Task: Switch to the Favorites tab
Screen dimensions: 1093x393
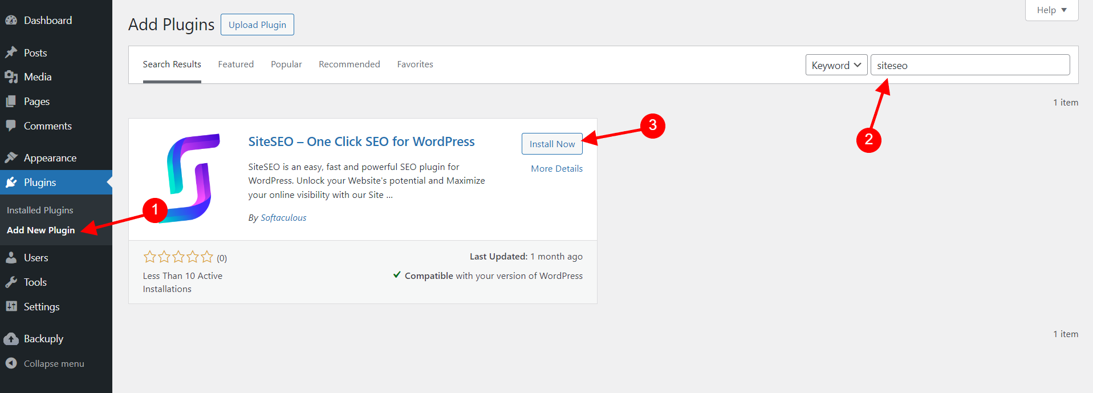Action: [415, 64]
